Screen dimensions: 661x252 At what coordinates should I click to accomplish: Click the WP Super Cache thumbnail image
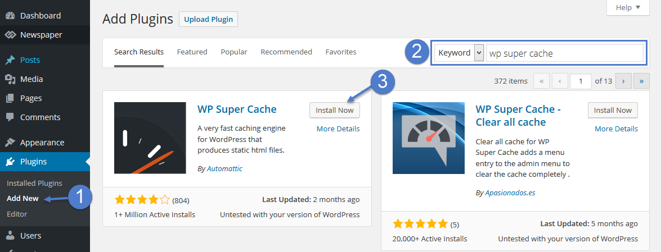[150, 138]
